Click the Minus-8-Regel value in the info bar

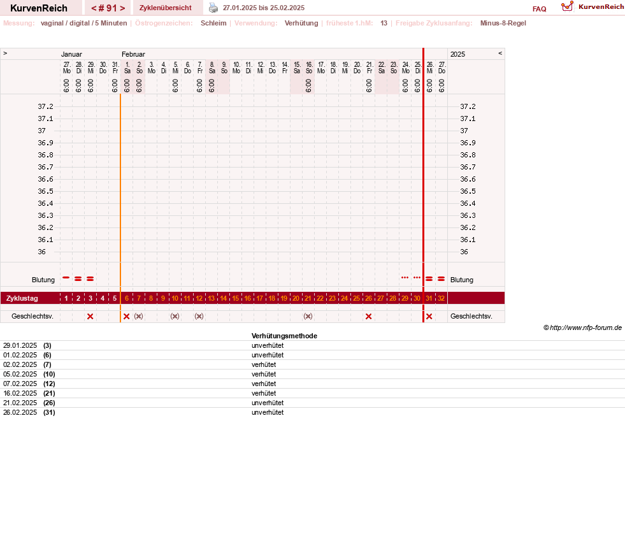point(503,23)
